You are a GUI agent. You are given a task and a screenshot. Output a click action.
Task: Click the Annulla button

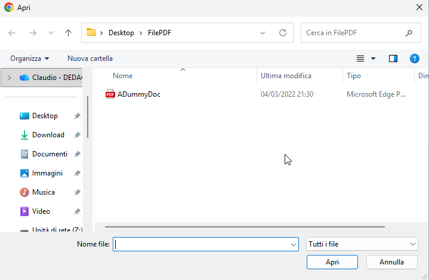tap(391, 262)
